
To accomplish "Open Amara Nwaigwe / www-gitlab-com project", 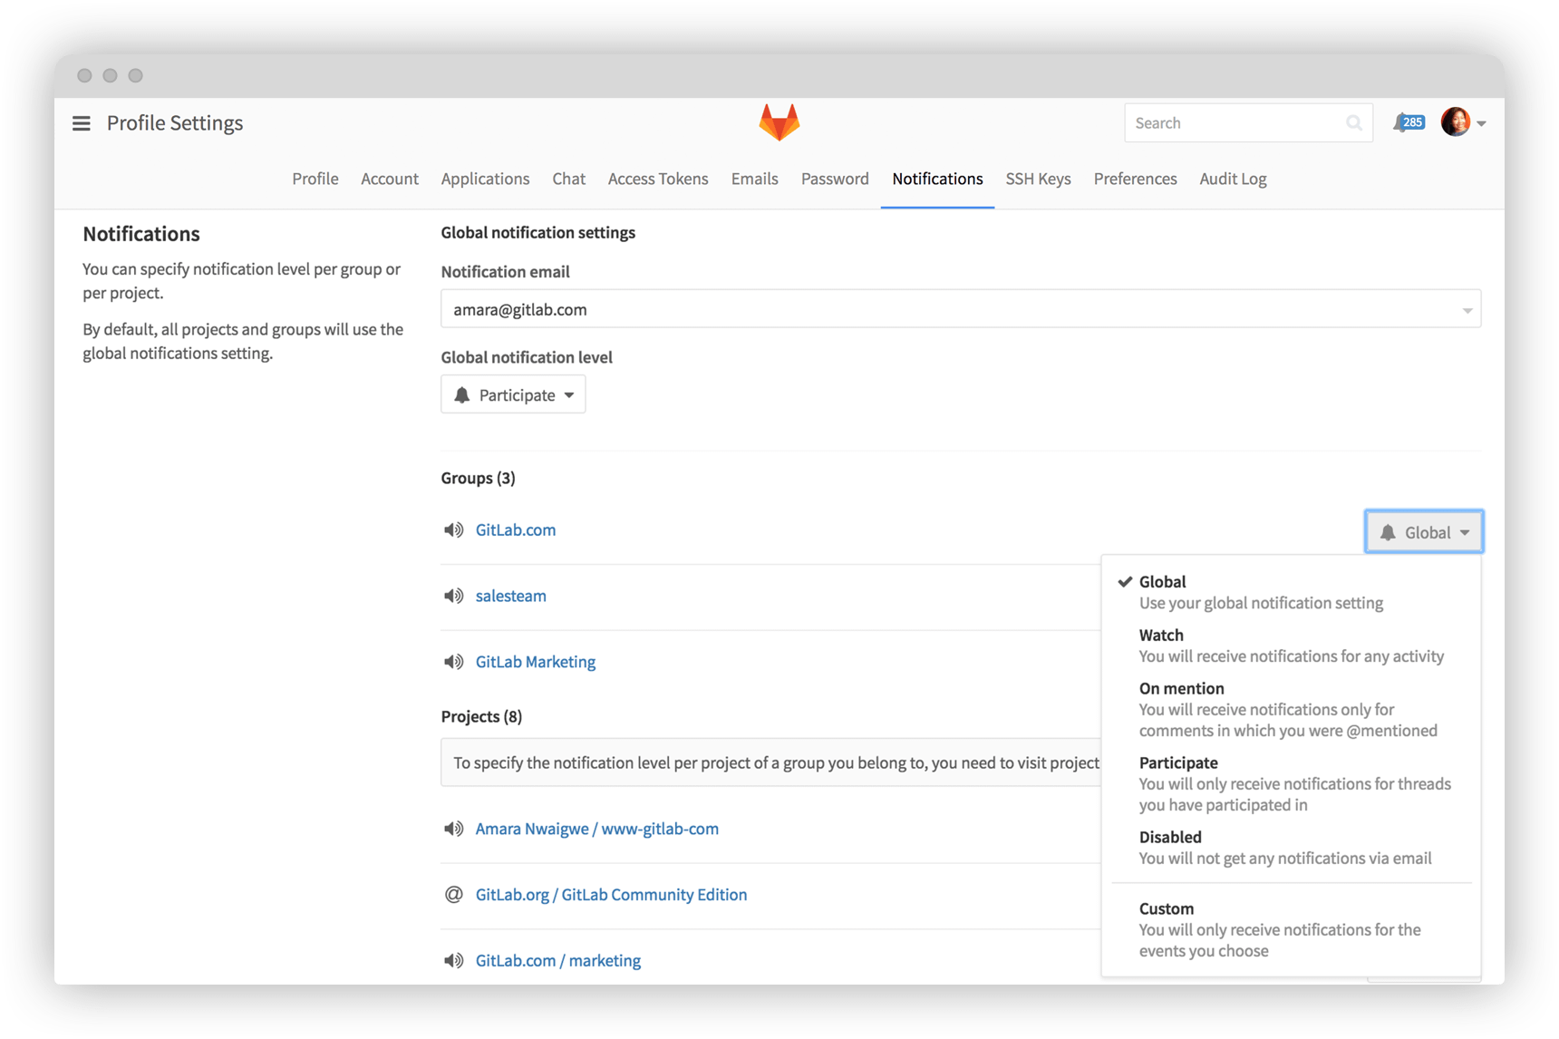I will point(597,830).
